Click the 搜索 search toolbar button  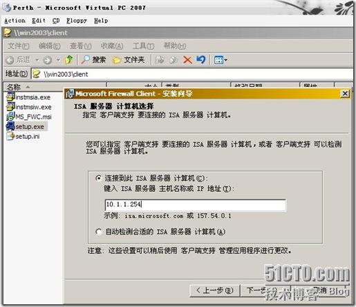[x=93, y=60]
